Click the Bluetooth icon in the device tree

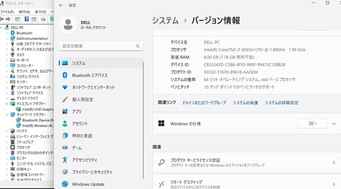pyautogui.click(x=13, y=33)
